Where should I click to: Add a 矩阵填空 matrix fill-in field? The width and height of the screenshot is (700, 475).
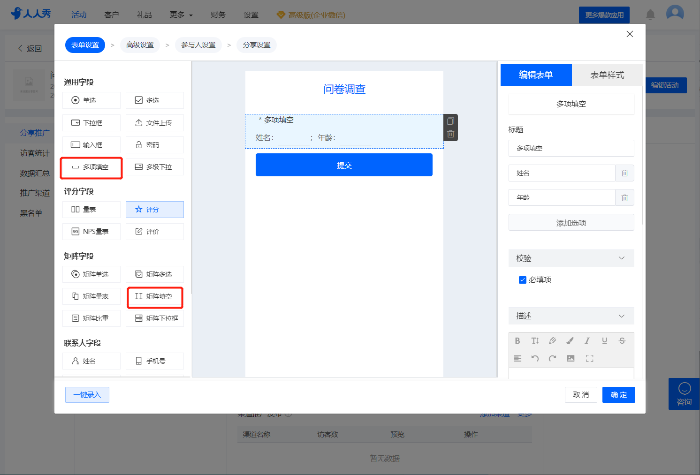pos(155,296)
